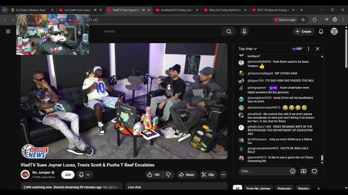Open the No Jumper channel name link
Image resolution: width=348 pixels, height=195 pixels.
[x=41, y=173]
